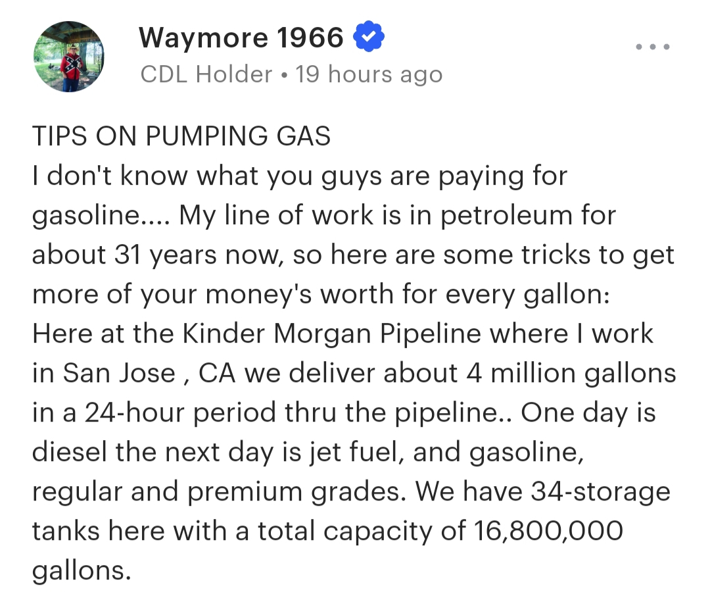Viewport: 710px width, 592px height.
Task: Open Waymore 1966's profile picture
Action: coord(68,57)
